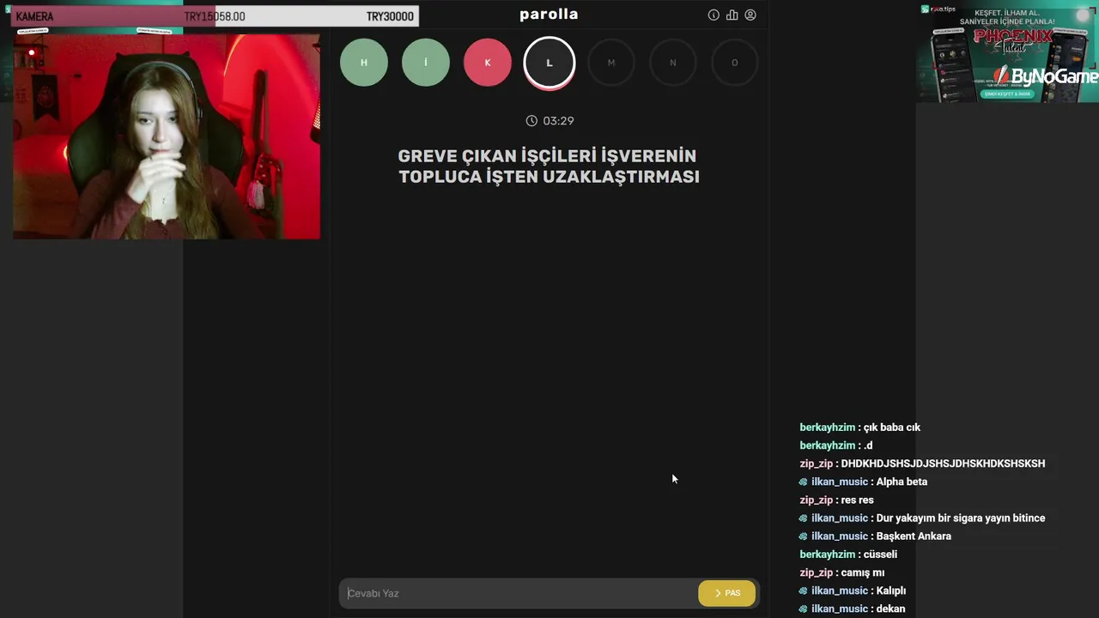Open the info icon in parolla header

click(713, 15)
